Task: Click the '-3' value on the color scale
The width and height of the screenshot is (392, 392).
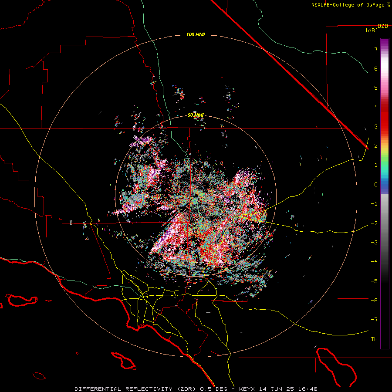Action: tap(374, 243)
